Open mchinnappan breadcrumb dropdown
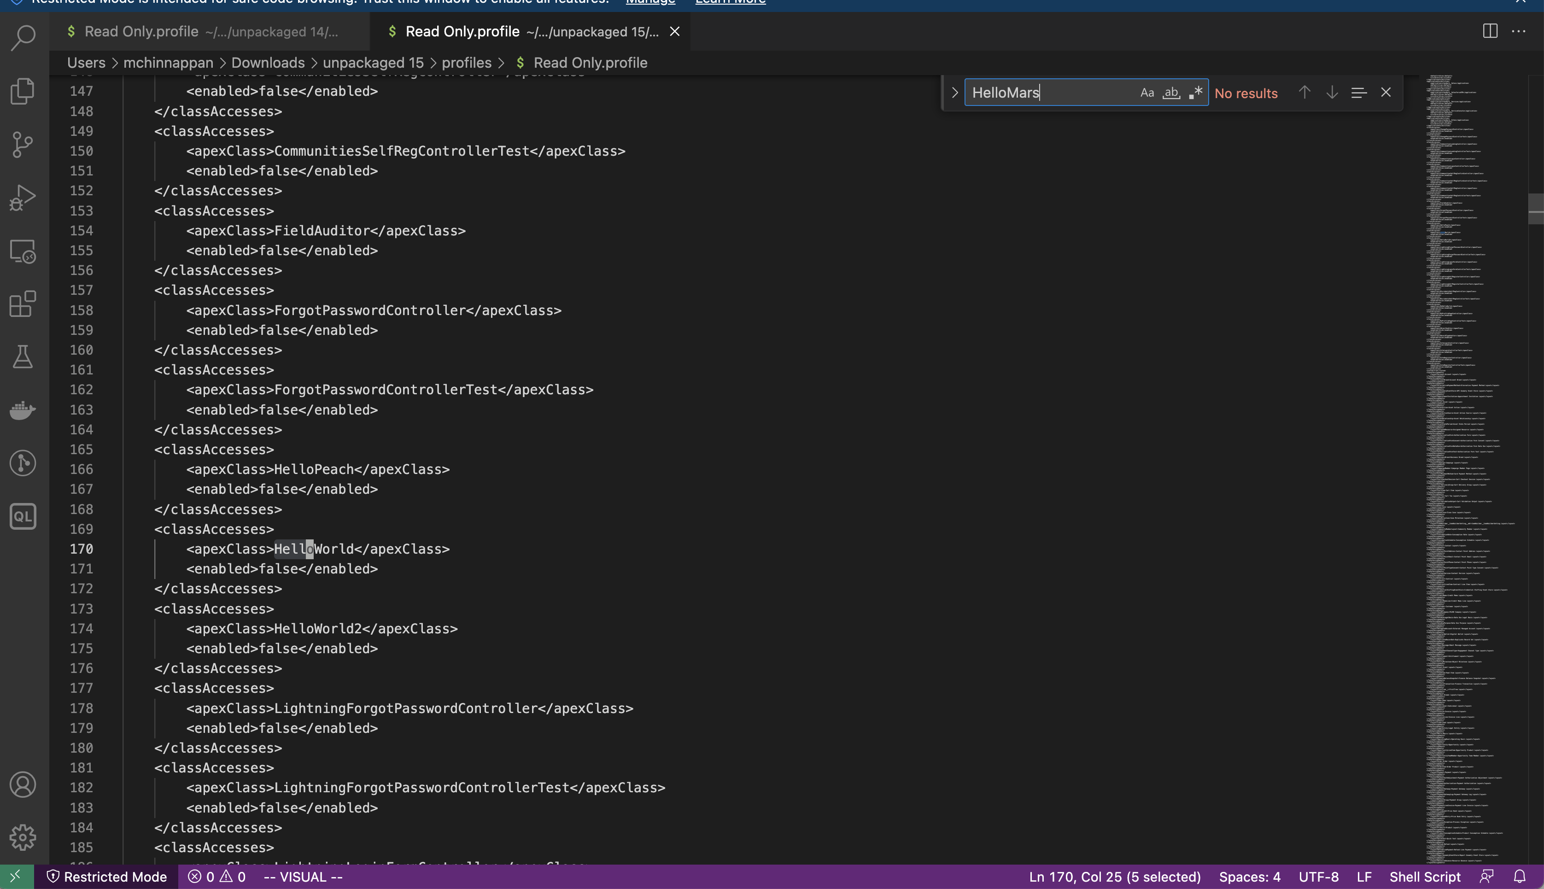The width and height of the screenshot is (1544, 889). 169,63
